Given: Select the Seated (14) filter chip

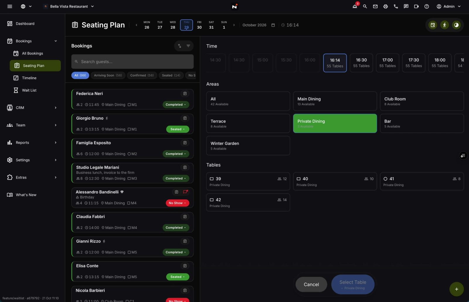Looking at the screenshot, I should coord(171,75).
